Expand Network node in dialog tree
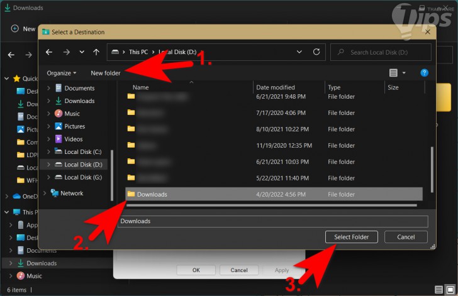Screen dimensions: 458x296 click(x=45, y=193)
